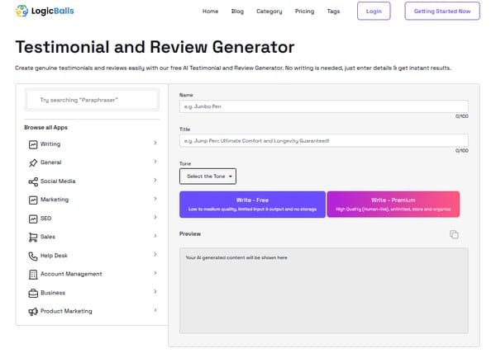Expand the Sales category chevron
Screen dimensions: 496x353
[x=155, y=236]
